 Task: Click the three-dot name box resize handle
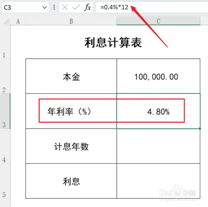click(54, 8)
